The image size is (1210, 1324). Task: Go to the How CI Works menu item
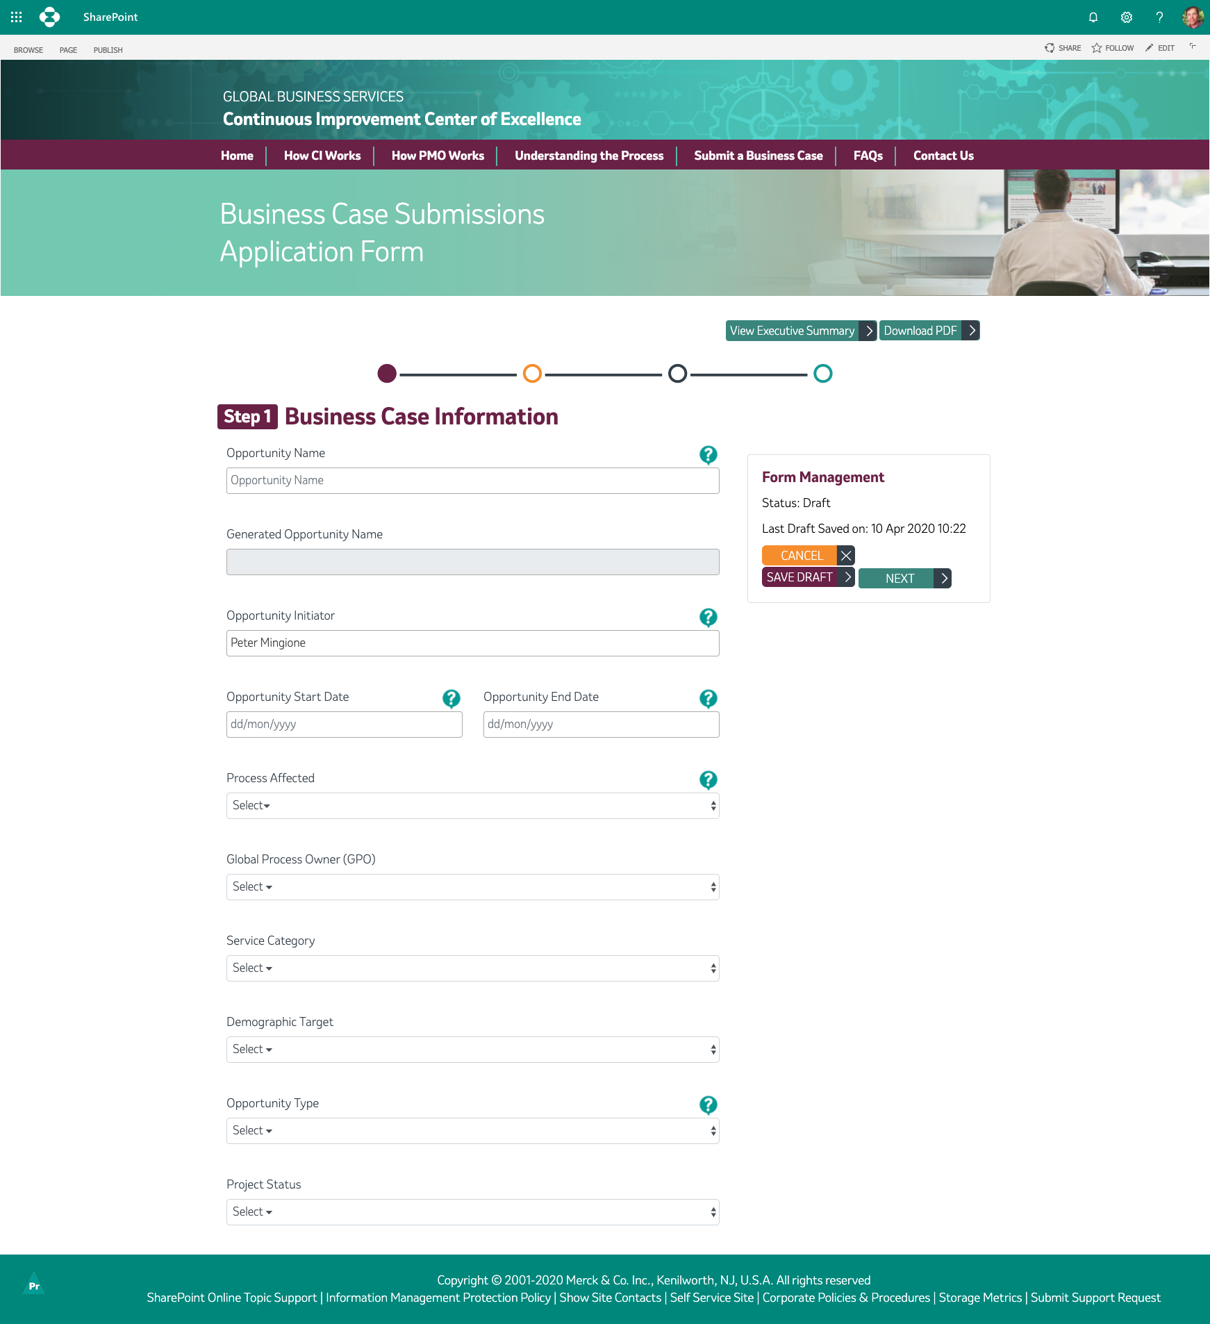pyautogui.click(x=322, y=156)
